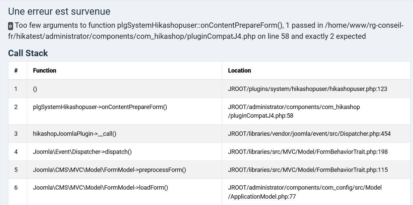Click the '()' function cell in row 1
Screen dimensions: 413x205
tap(35, 89)
